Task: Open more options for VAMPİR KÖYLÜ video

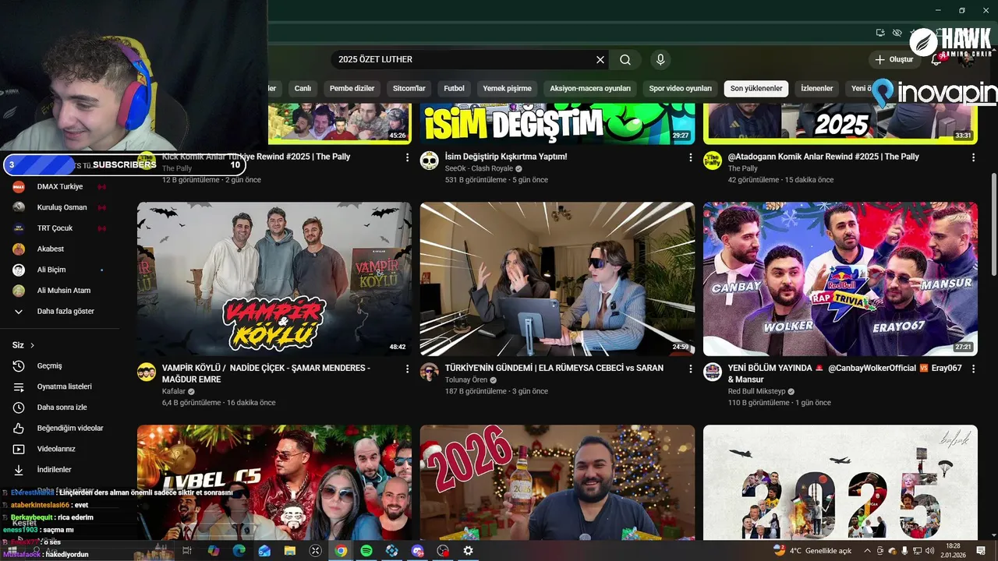Action: [407, 369]
